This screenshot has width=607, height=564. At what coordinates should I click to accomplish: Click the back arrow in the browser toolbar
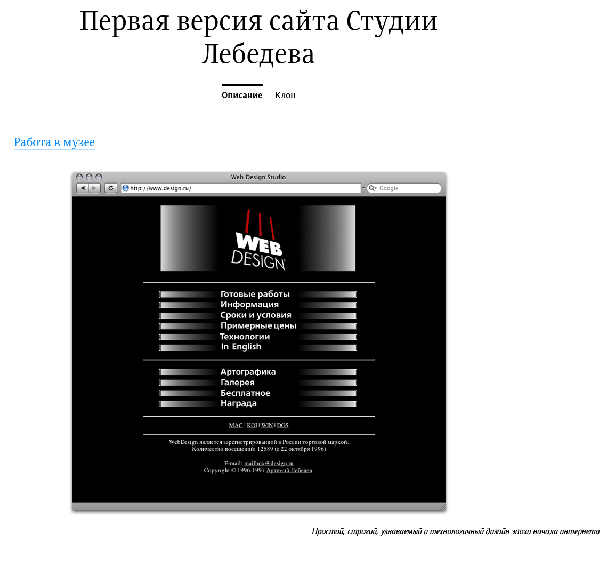coord(83,188)
